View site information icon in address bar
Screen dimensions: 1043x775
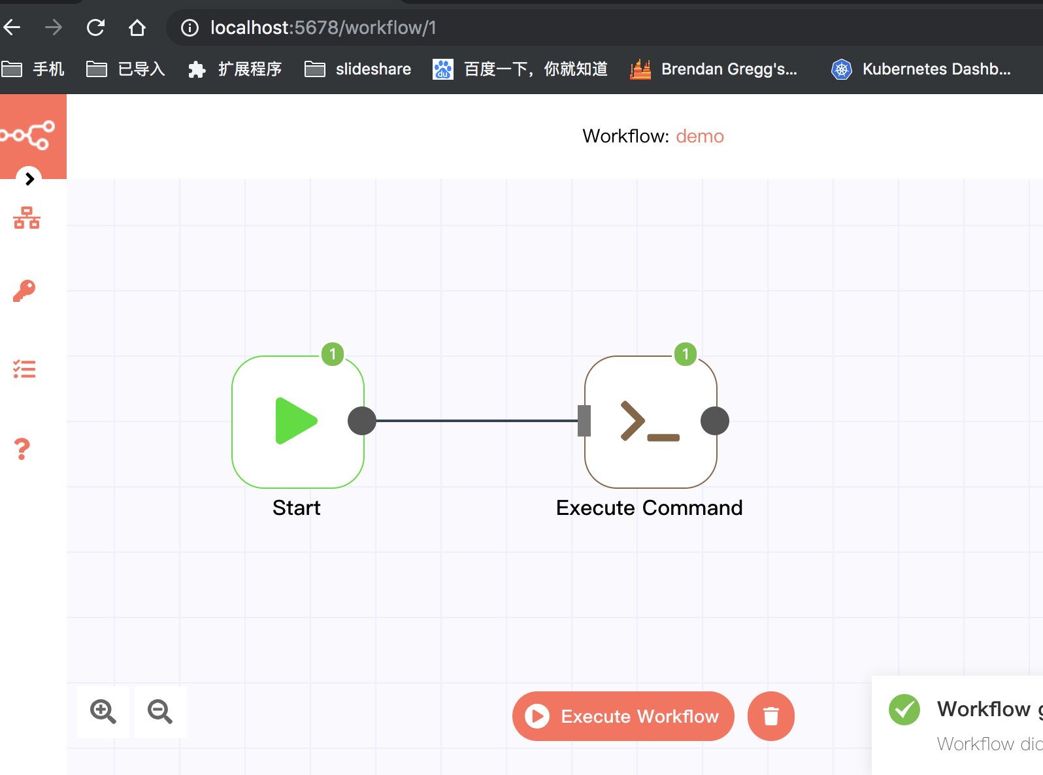190,27
